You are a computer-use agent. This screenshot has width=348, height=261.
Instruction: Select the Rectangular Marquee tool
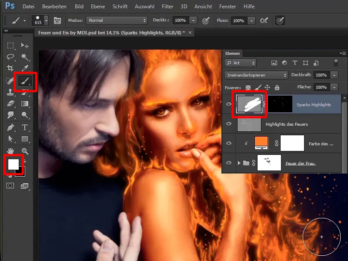(10, 45)
